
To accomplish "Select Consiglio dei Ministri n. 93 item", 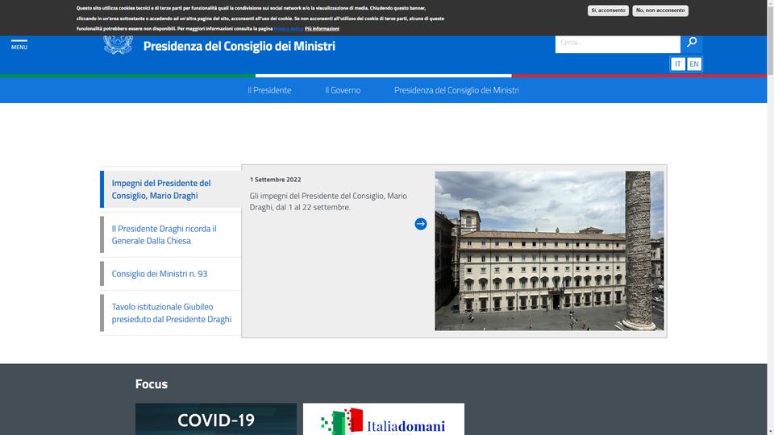I will [x=171, y=274].
